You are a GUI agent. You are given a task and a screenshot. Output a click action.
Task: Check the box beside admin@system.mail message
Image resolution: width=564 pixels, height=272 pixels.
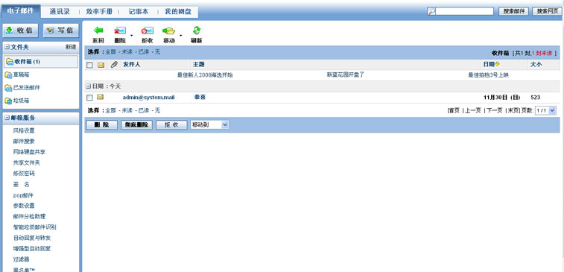tap(90, 98)
